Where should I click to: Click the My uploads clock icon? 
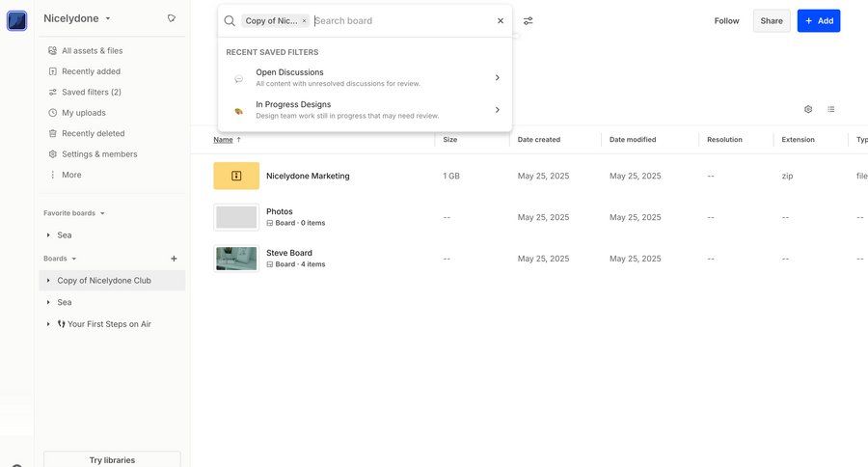(53, 113)
